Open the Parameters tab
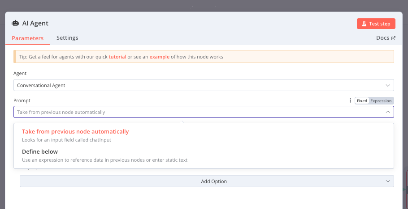 coord(28,38)
